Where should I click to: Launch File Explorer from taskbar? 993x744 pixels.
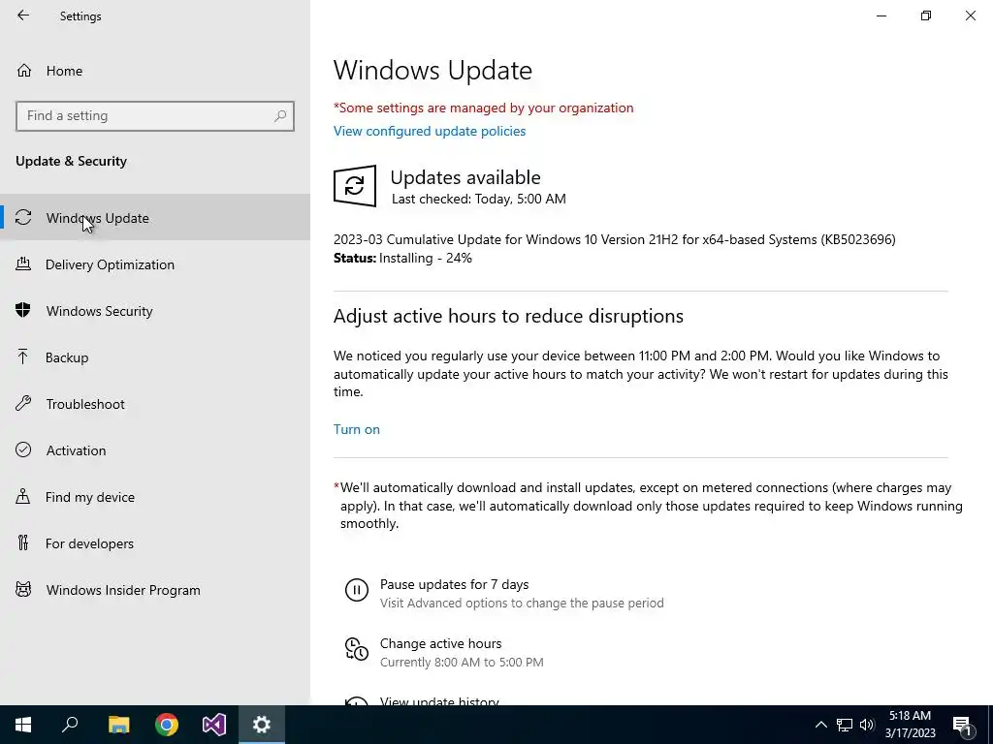pyautogui.click(x=118, y=725)
